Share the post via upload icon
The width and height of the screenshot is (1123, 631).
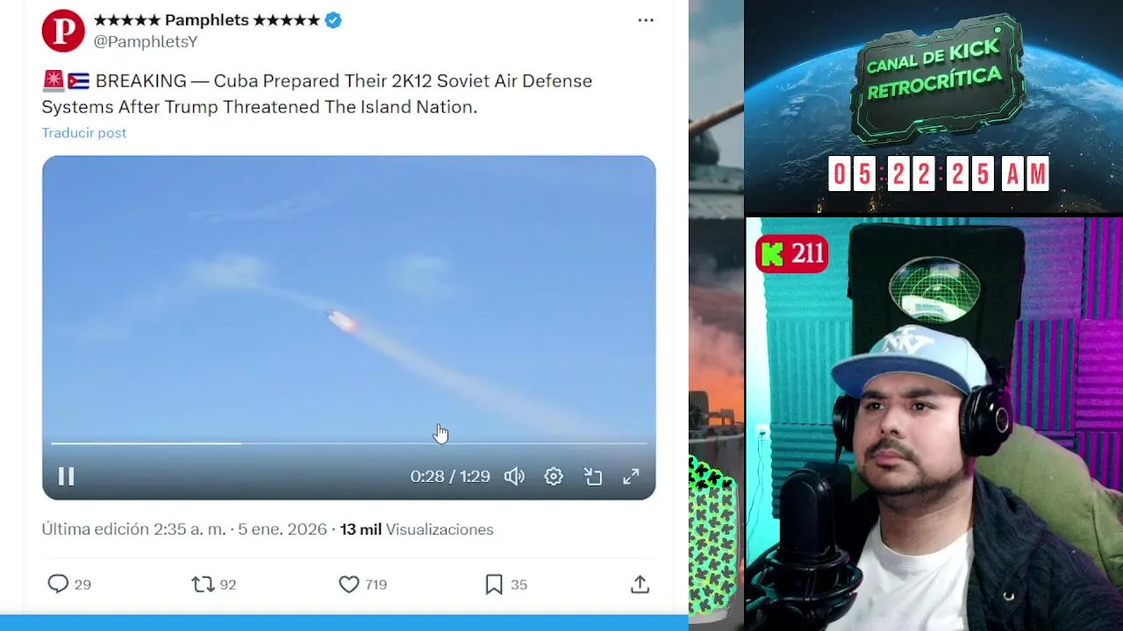[x=640, y=584]
